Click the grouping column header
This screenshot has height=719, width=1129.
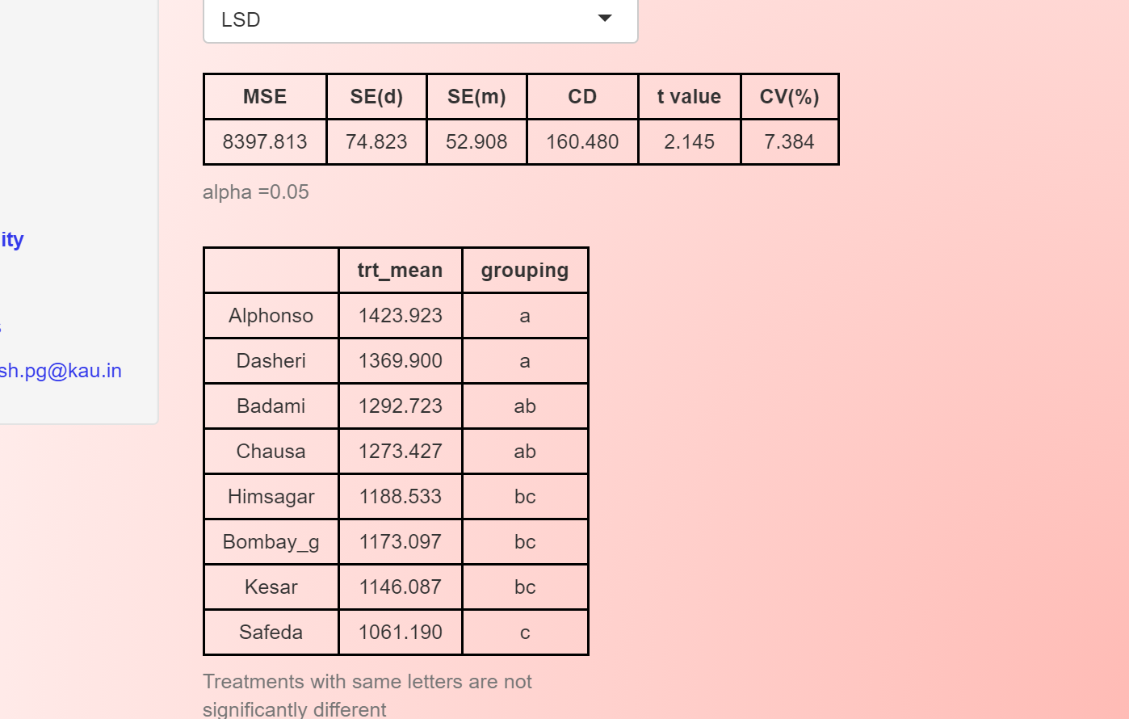525,271
